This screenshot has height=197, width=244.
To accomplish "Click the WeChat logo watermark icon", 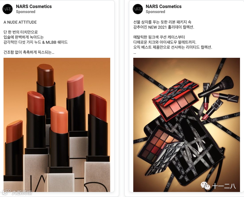I will 205,186.
